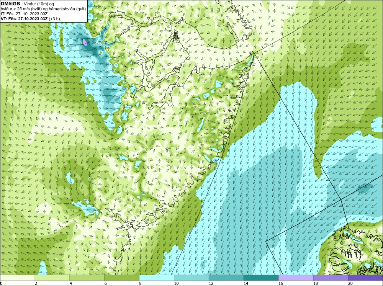Click the 0–2 m/s pale yellow legend swatch

click(x=17, y=278)
